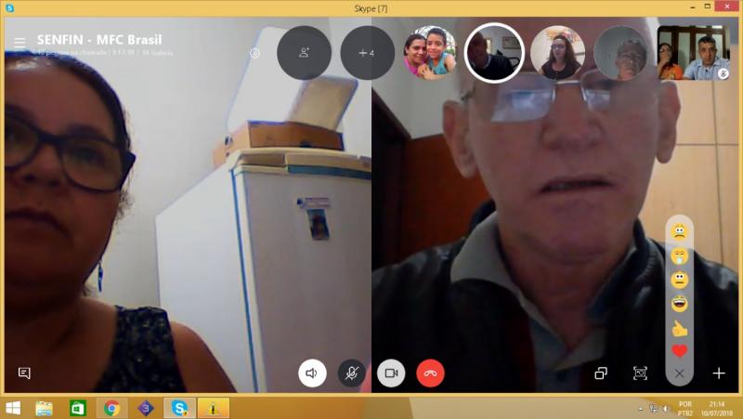Toggle the video camera button

(x=391, y=373)
